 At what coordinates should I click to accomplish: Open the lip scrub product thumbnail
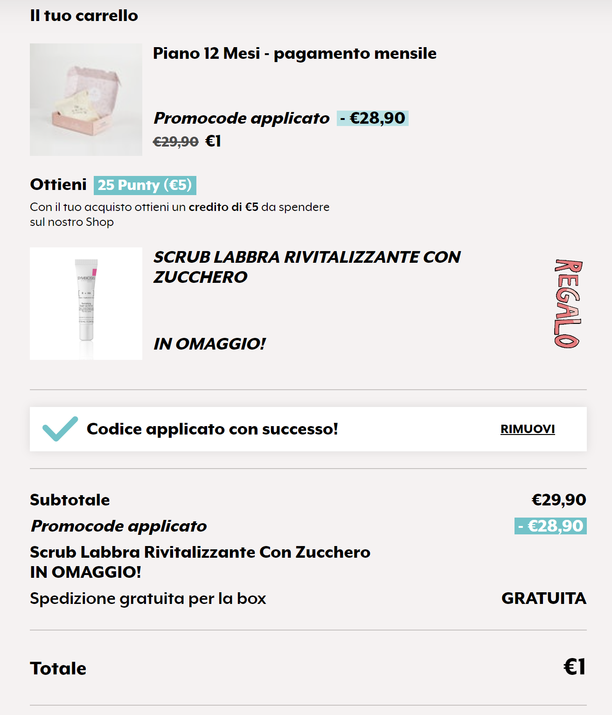(86, 303)
